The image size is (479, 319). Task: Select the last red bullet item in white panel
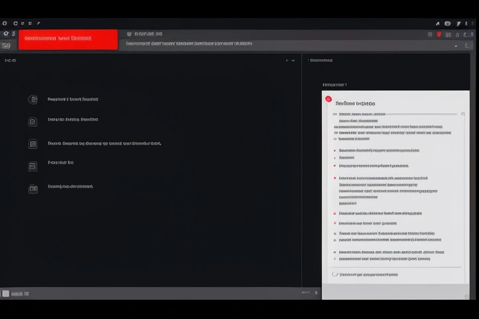[x=335, y=223]
